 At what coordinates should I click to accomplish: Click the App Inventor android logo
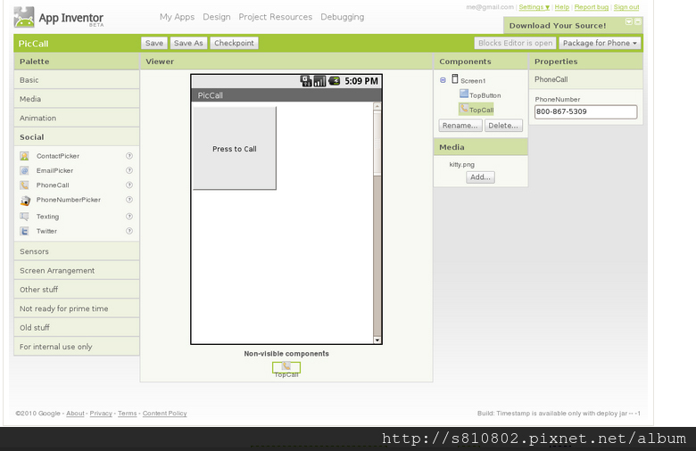23,17
